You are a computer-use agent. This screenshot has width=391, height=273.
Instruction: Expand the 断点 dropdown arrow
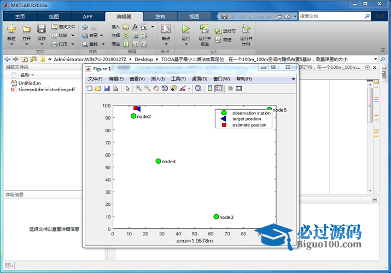click(x=166, y=44)
